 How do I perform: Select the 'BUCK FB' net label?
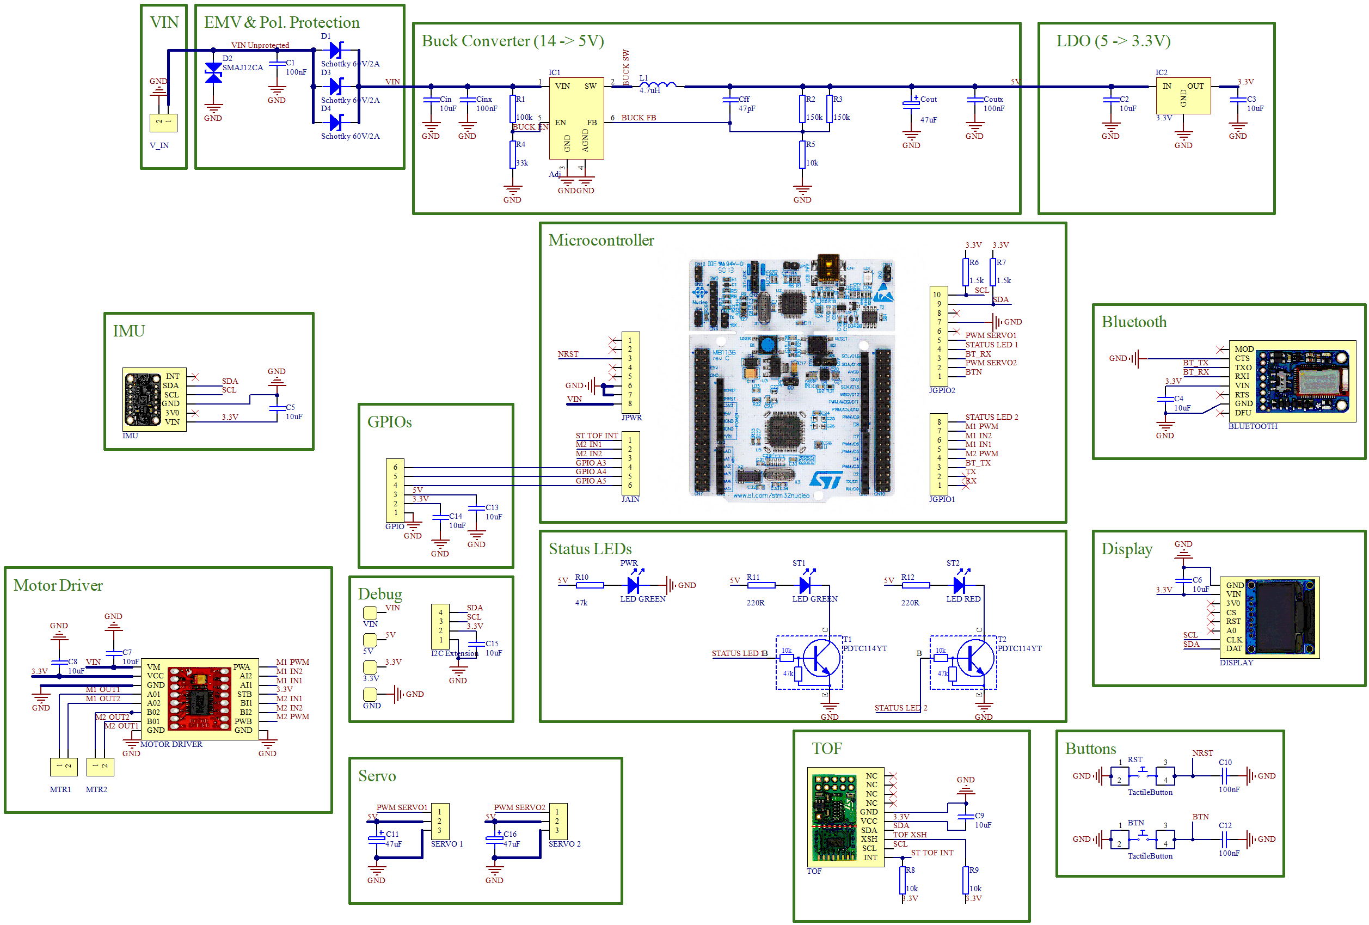pos(639,118)
